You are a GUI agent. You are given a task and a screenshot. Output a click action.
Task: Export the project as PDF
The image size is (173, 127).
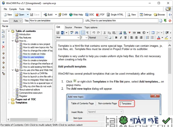click(x=100, y=15)
